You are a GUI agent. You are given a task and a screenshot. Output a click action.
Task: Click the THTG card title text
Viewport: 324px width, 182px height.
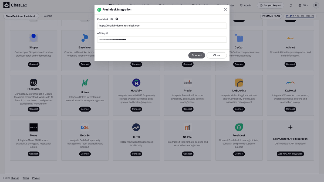[136, 137]
